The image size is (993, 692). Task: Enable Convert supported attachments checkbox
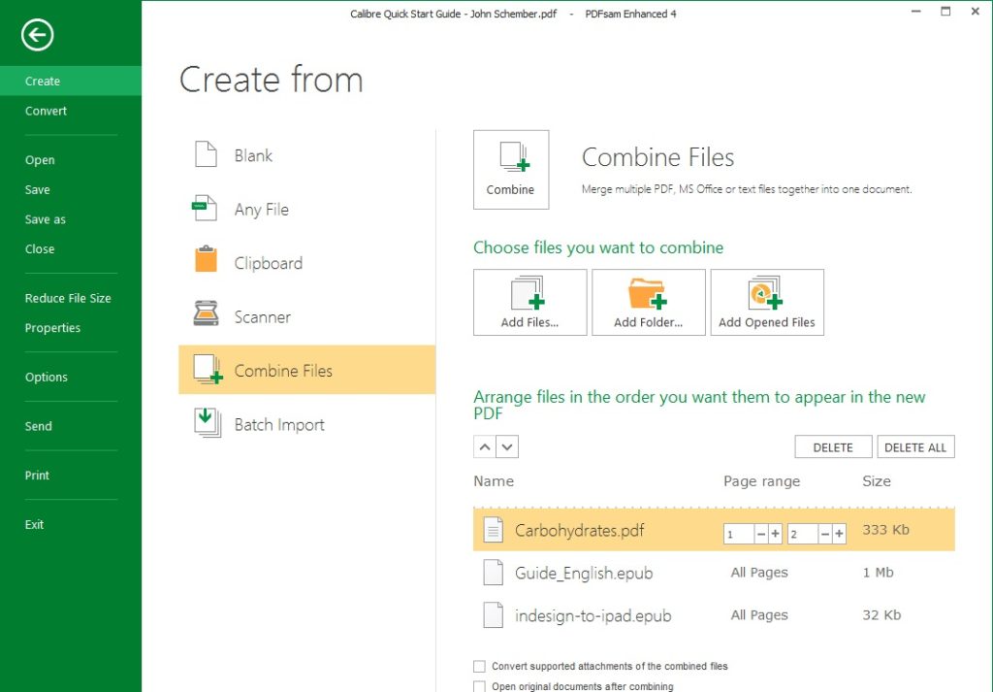click(x=479, y=666)
